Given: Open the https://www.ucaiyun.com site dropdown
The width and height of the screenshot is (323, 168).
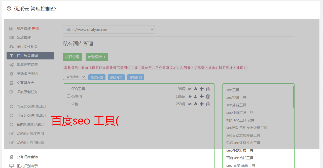Looking at the screenshot, I should click(109, 29).
